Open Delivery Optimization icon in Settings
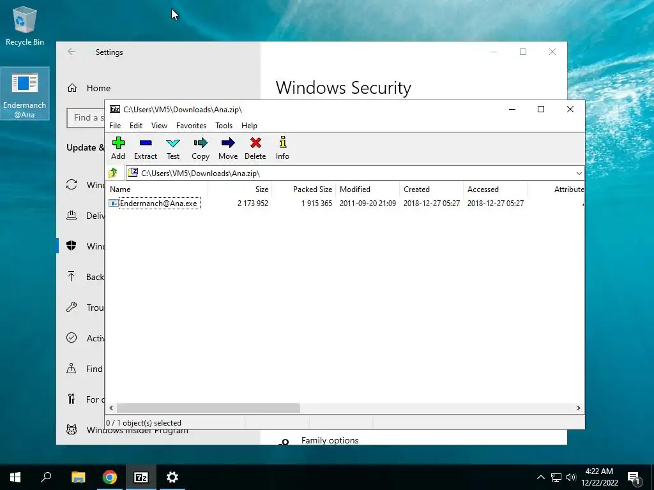This screenshot has width=654, height=490. [x=72, y=216]
